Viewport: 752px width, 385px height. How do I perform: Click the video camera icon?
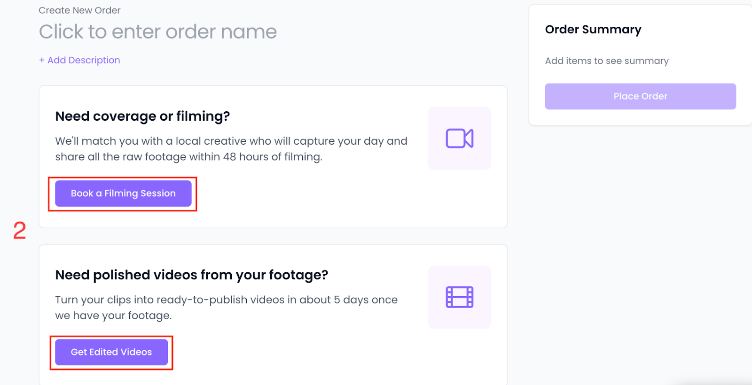[459, 139]
